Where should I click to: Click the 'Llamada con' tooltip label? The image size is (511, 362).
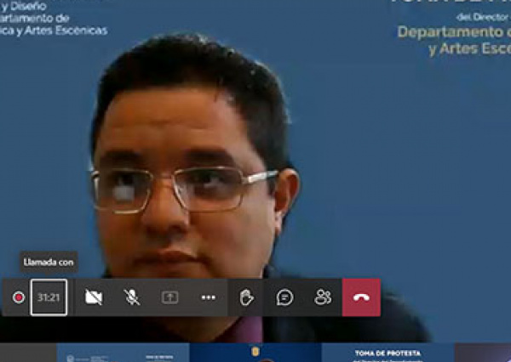[49, 263]
